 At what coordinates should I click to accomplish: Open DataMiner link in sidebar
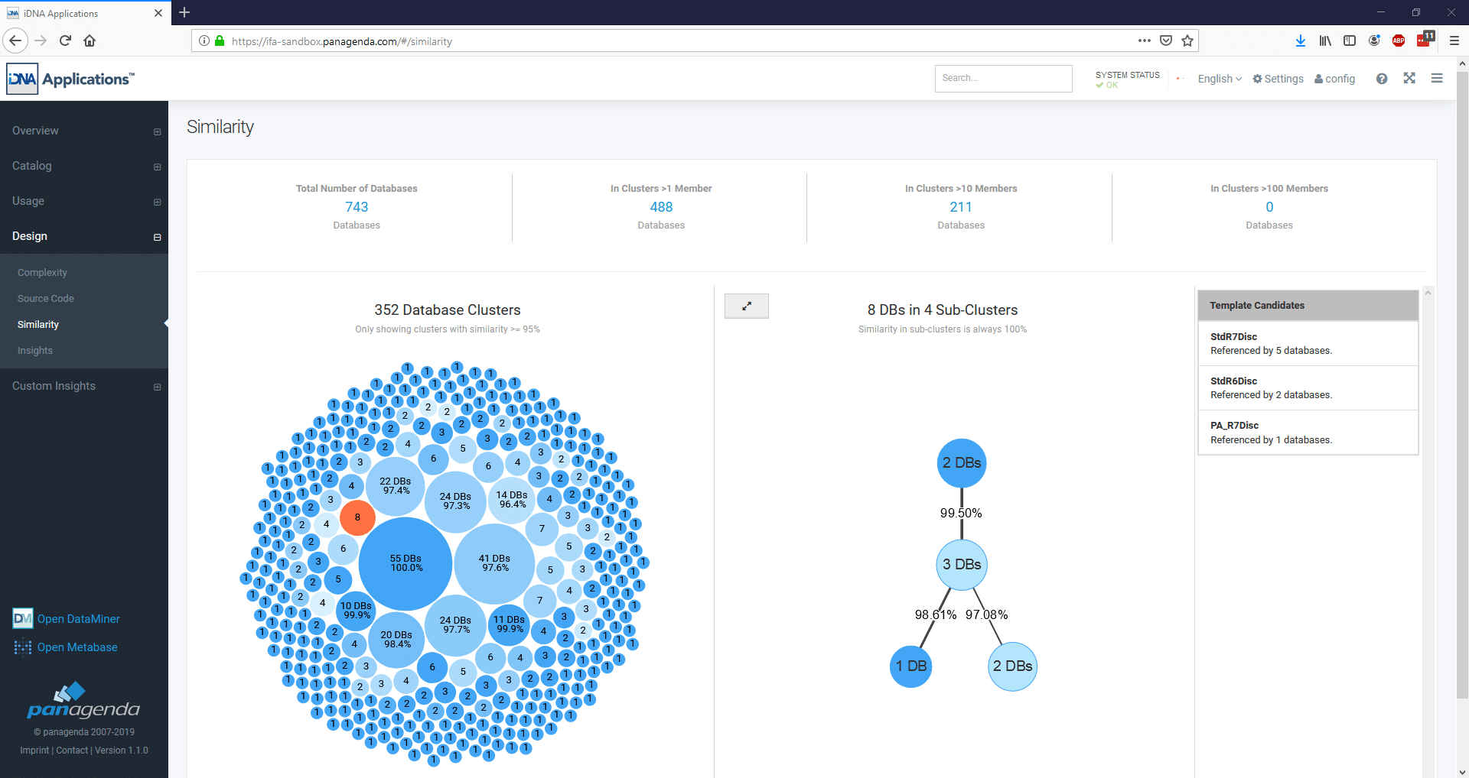[x=78, y=619]
